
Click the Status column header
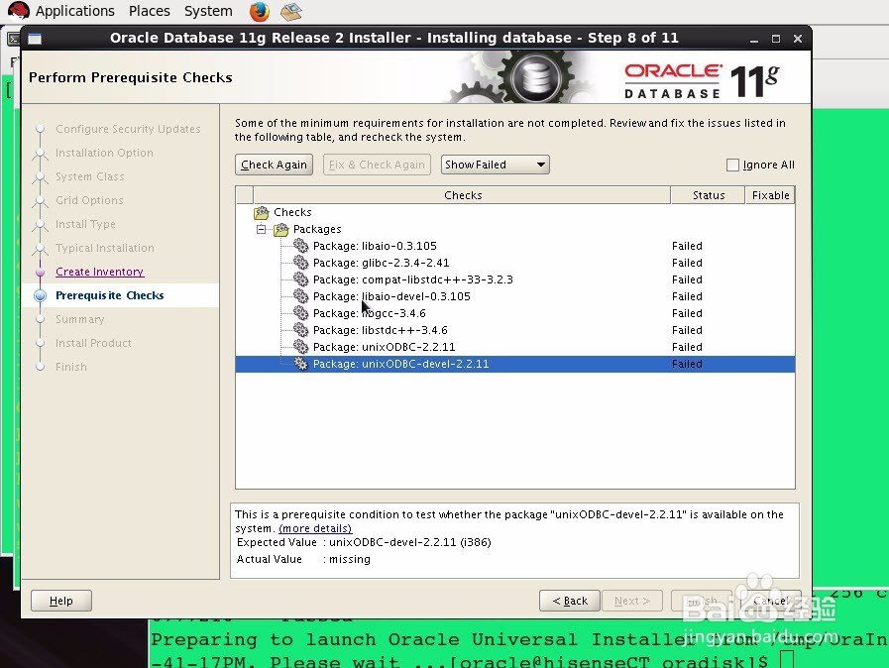coord(709,195)
